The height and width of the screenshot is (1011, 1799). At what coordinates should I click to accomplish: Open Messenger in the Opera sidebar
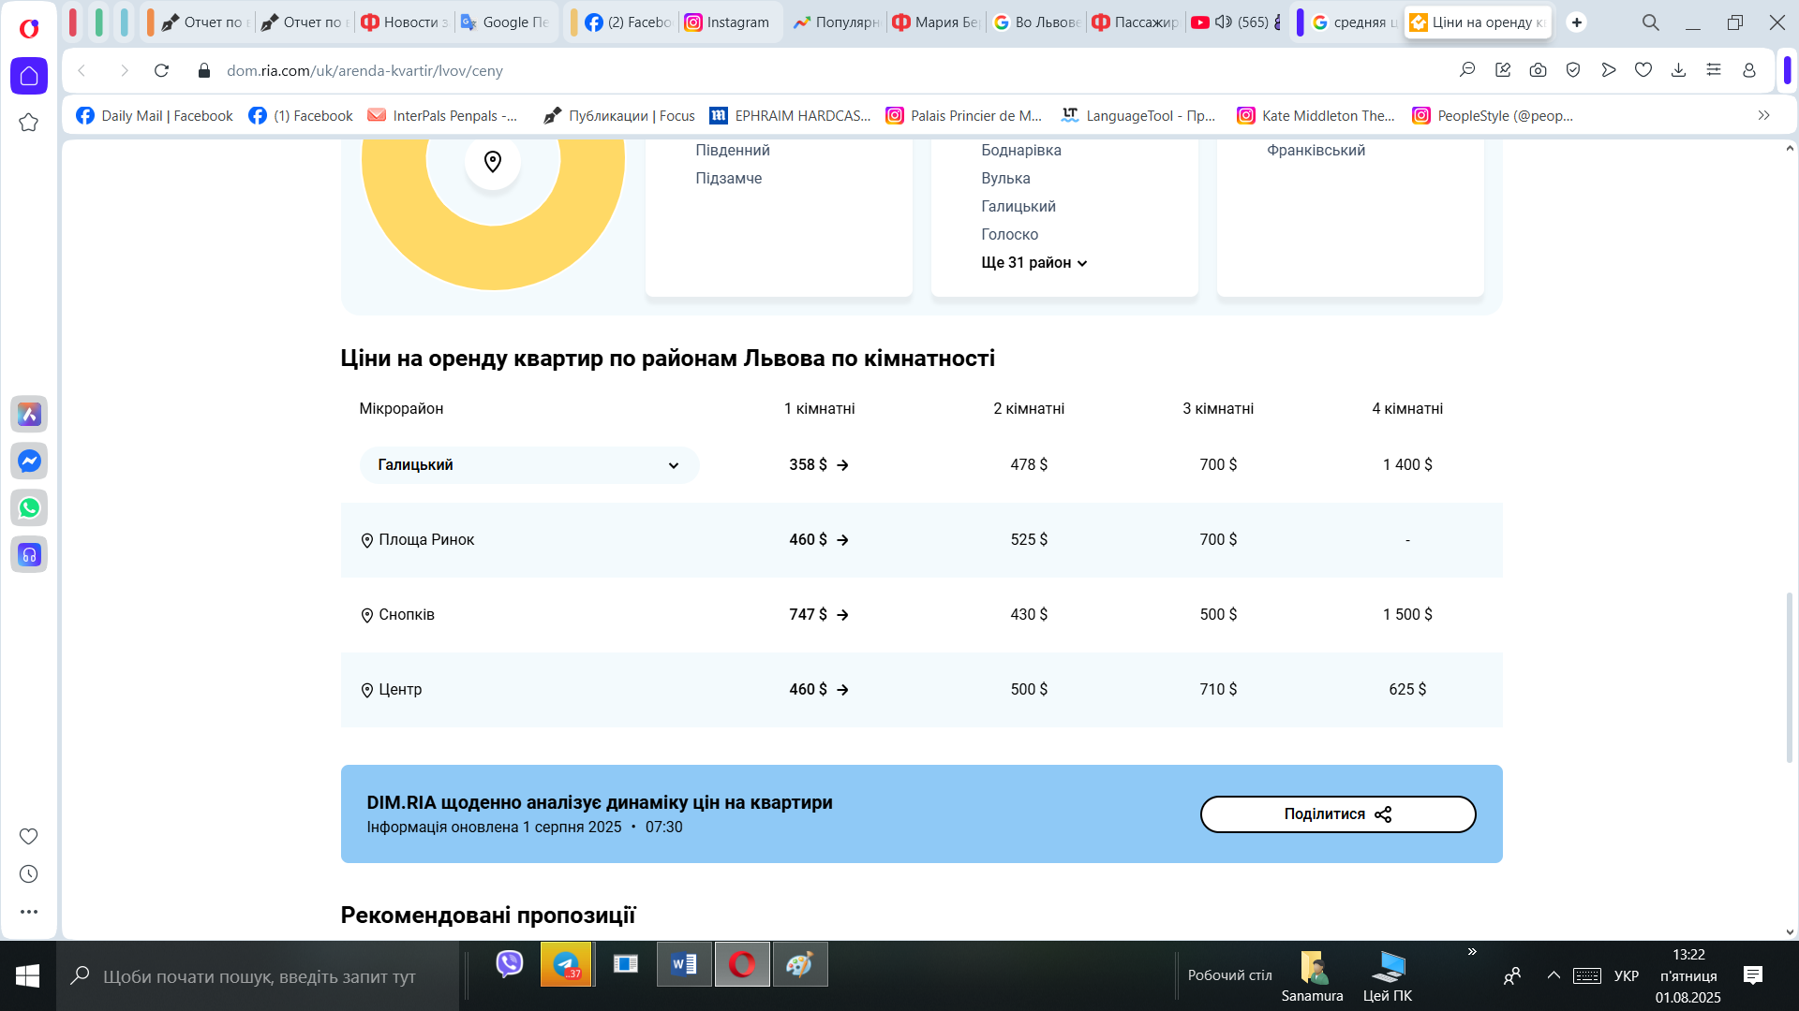pos(29,461)
